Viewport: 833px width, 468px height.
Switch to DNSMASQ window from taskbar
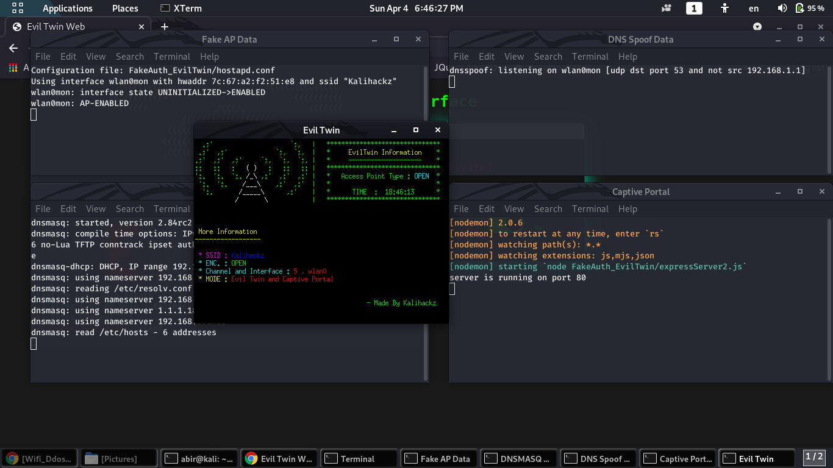click(x=518, y=459)
